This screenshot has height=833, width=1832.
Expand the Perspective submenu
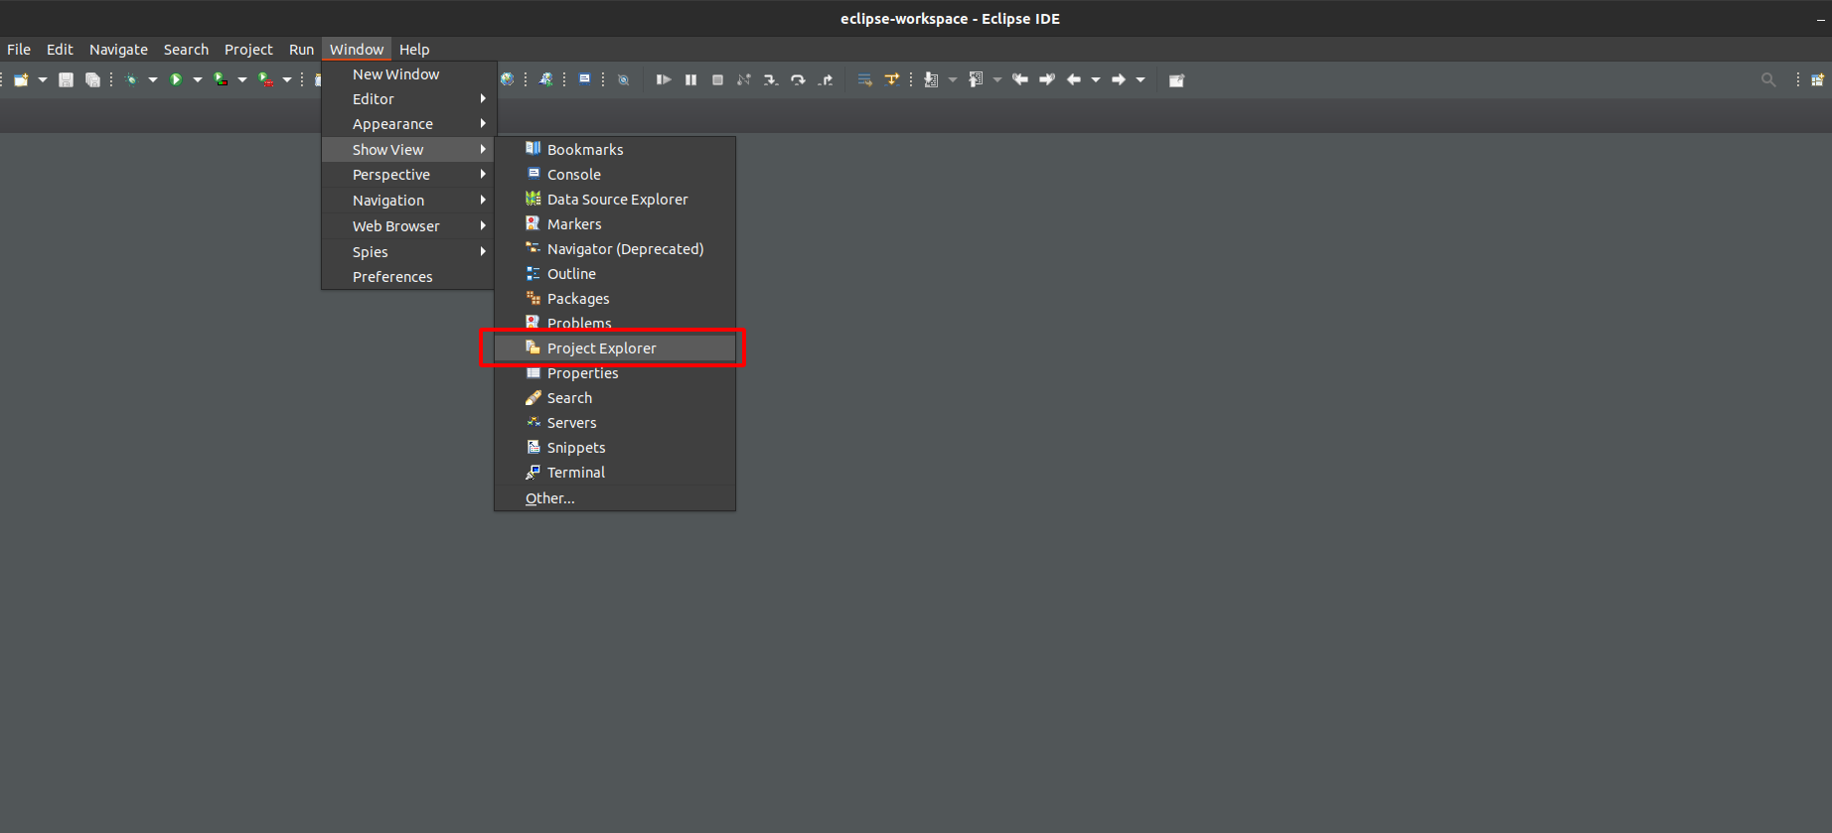(x=408, y=175)
